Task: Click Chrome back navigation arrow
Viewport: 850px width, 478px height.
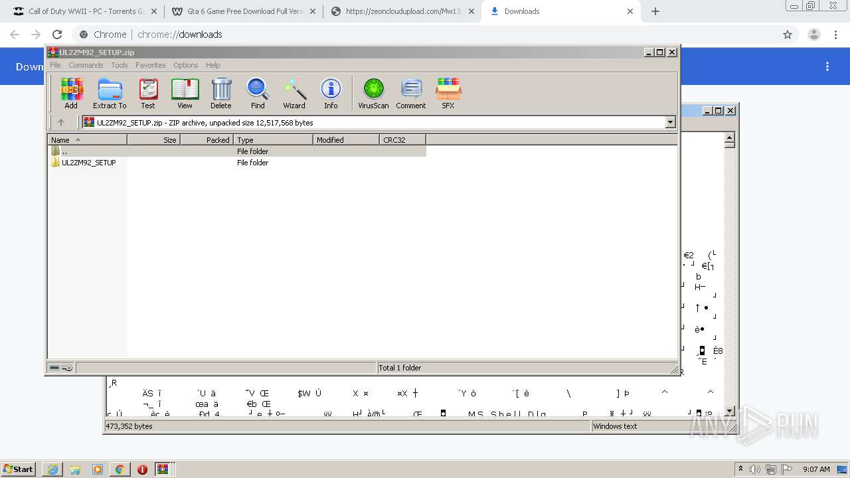Action: point(15,35)
